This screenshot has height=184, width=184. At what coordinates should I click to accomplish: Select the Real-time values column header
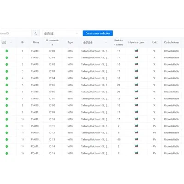(119, 42)
